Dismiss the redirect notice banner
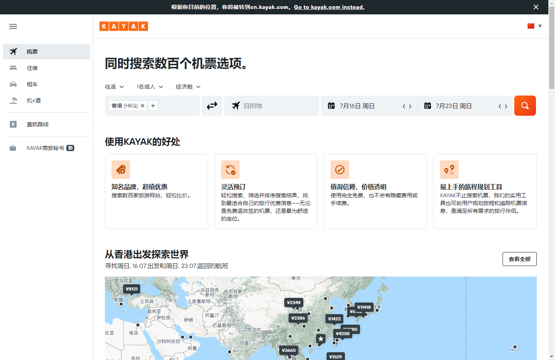 [536, 7]
